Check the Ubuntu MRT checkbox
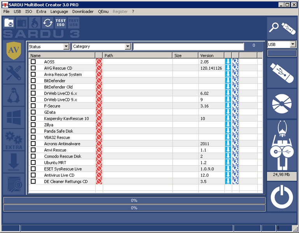This screenshot has width=299, height=233. coord(33,162)
